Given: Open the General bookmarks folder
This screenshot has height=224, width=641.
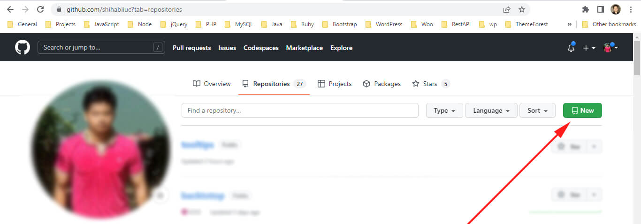Looking at the screenshot, I should point(22,24).
